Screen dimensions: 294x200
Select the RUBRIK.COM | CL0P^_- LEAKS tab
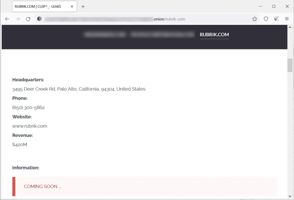pyautogui.click(x=44, y=7)
